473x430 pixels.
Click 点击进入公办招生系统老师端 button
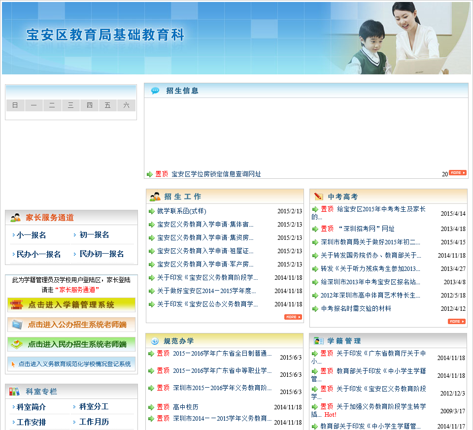(x=71, y=325)
